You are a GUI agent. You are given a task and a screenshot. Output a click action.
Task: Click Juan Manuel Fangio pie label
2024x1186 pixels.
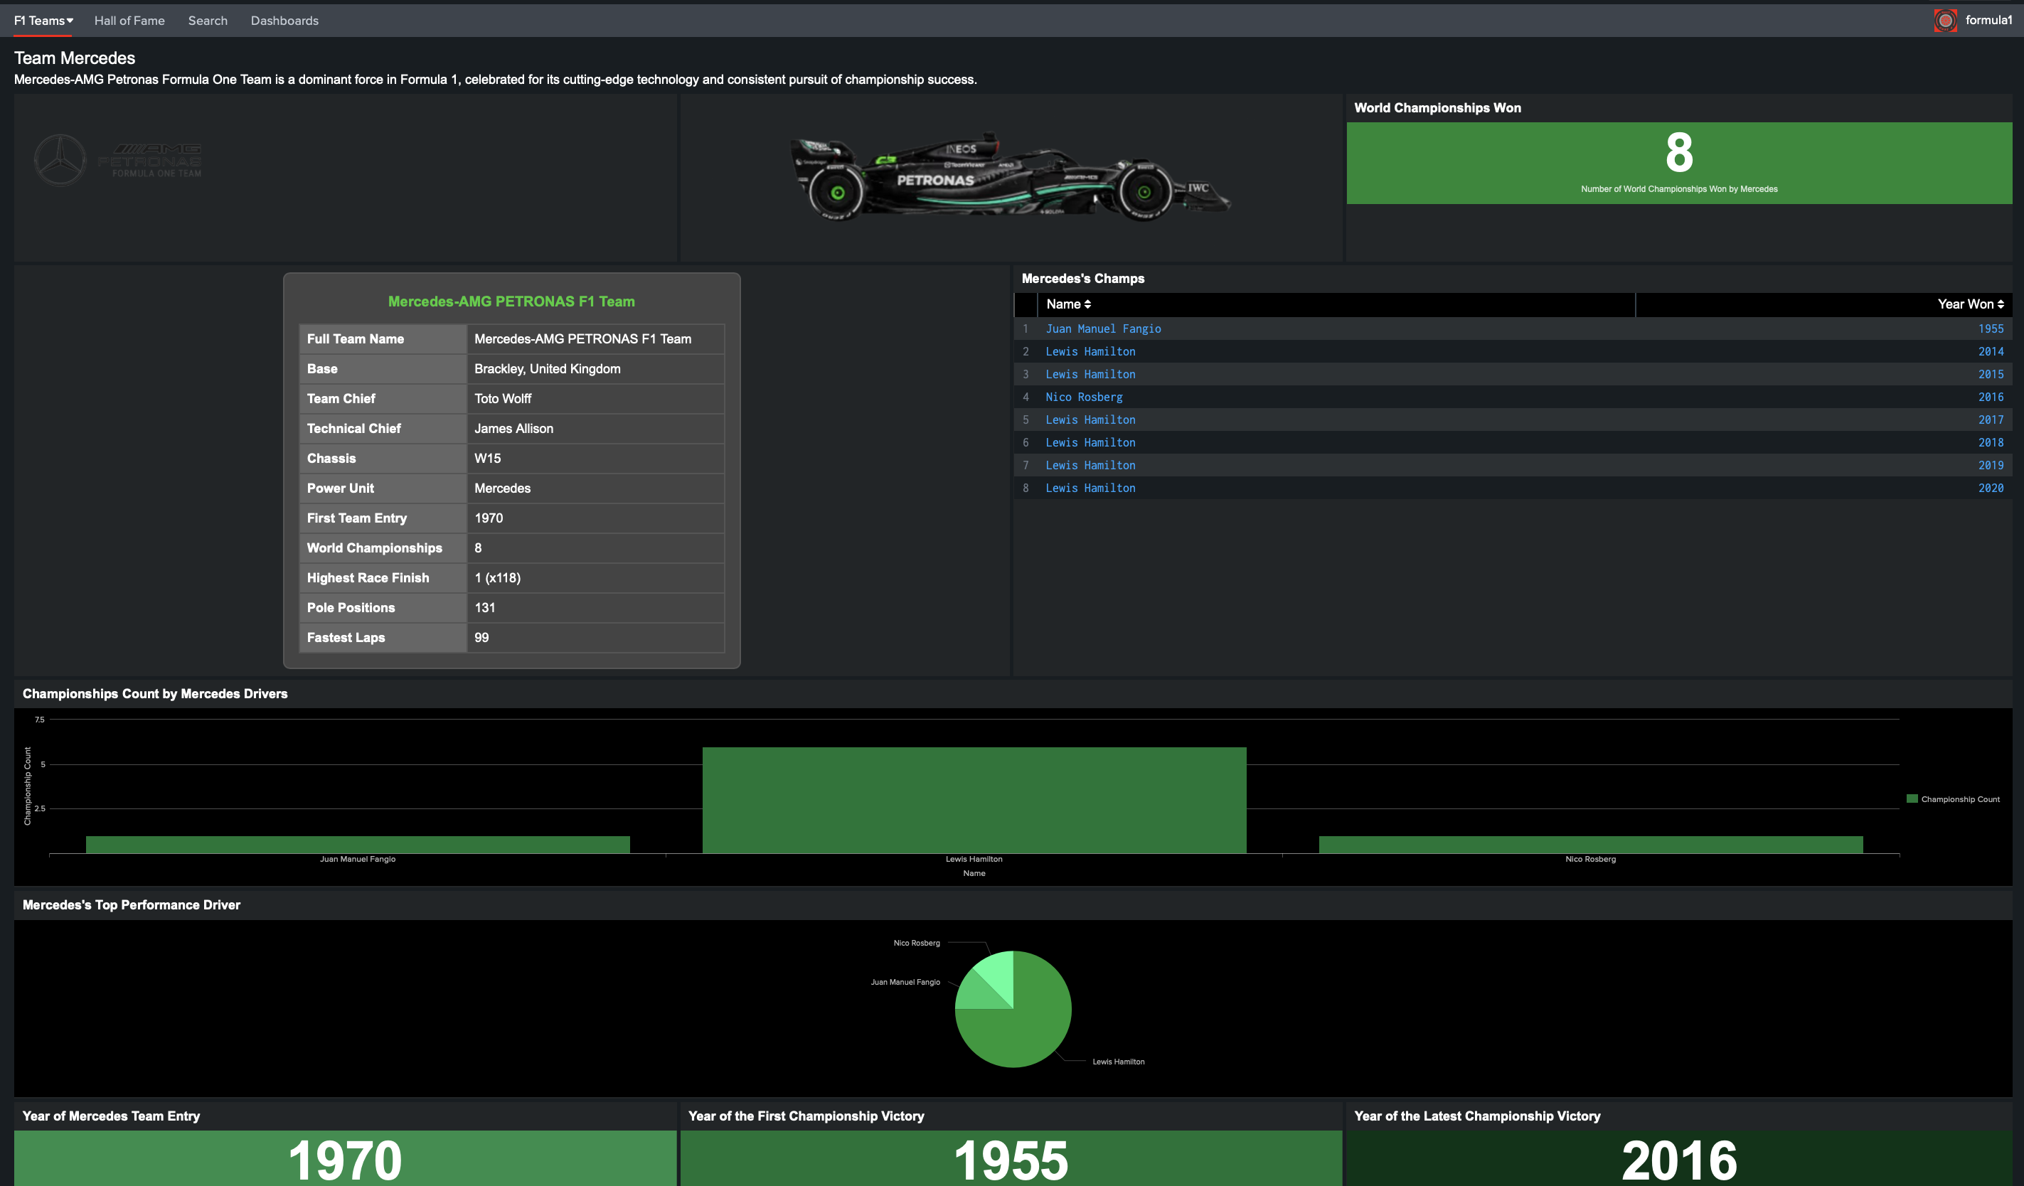click(905, 982)
